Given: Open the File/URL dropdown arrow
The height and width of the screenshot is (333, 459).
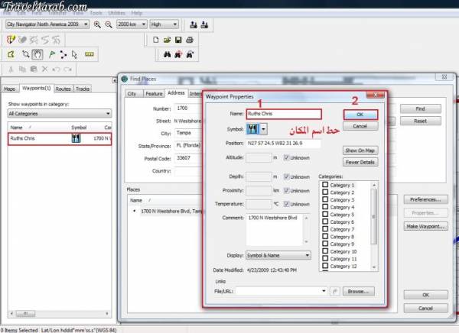Looking at the screenshot, I should (324, 291).
